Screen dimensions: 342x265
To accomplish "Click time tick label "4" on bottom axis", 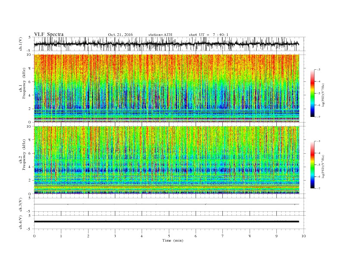I will click(x=142, y=236).
